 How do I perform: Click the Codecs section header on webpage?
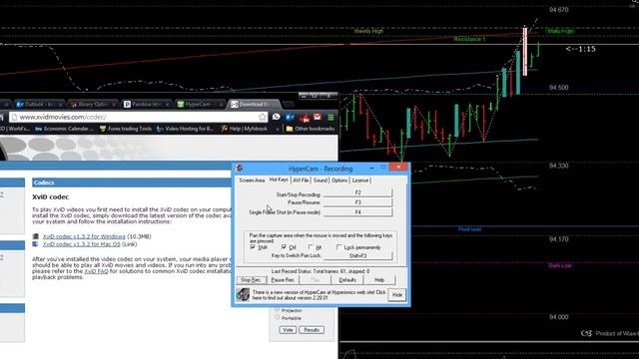click(x=131, y=182)
